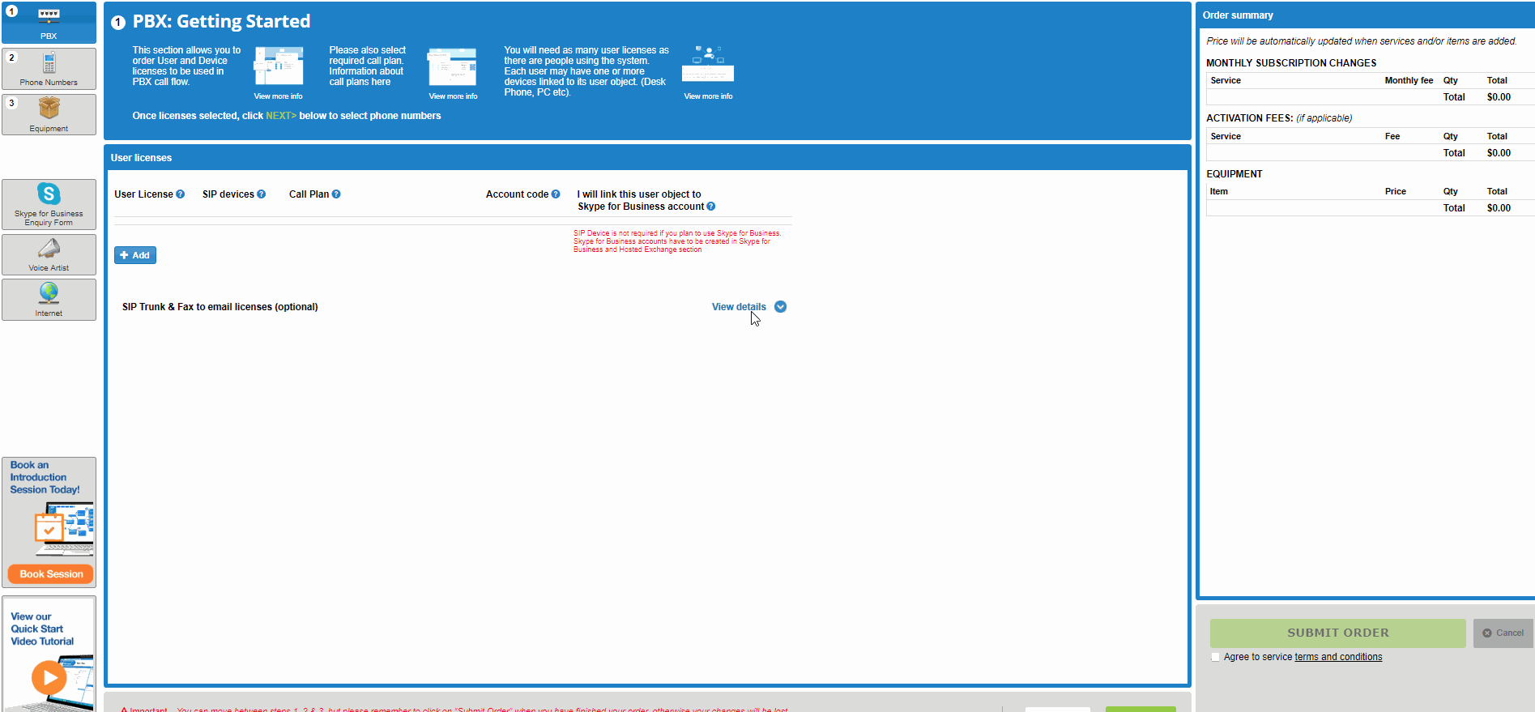
Task: Click the step 1 number badge beside title
Action: tap(118, 23)
